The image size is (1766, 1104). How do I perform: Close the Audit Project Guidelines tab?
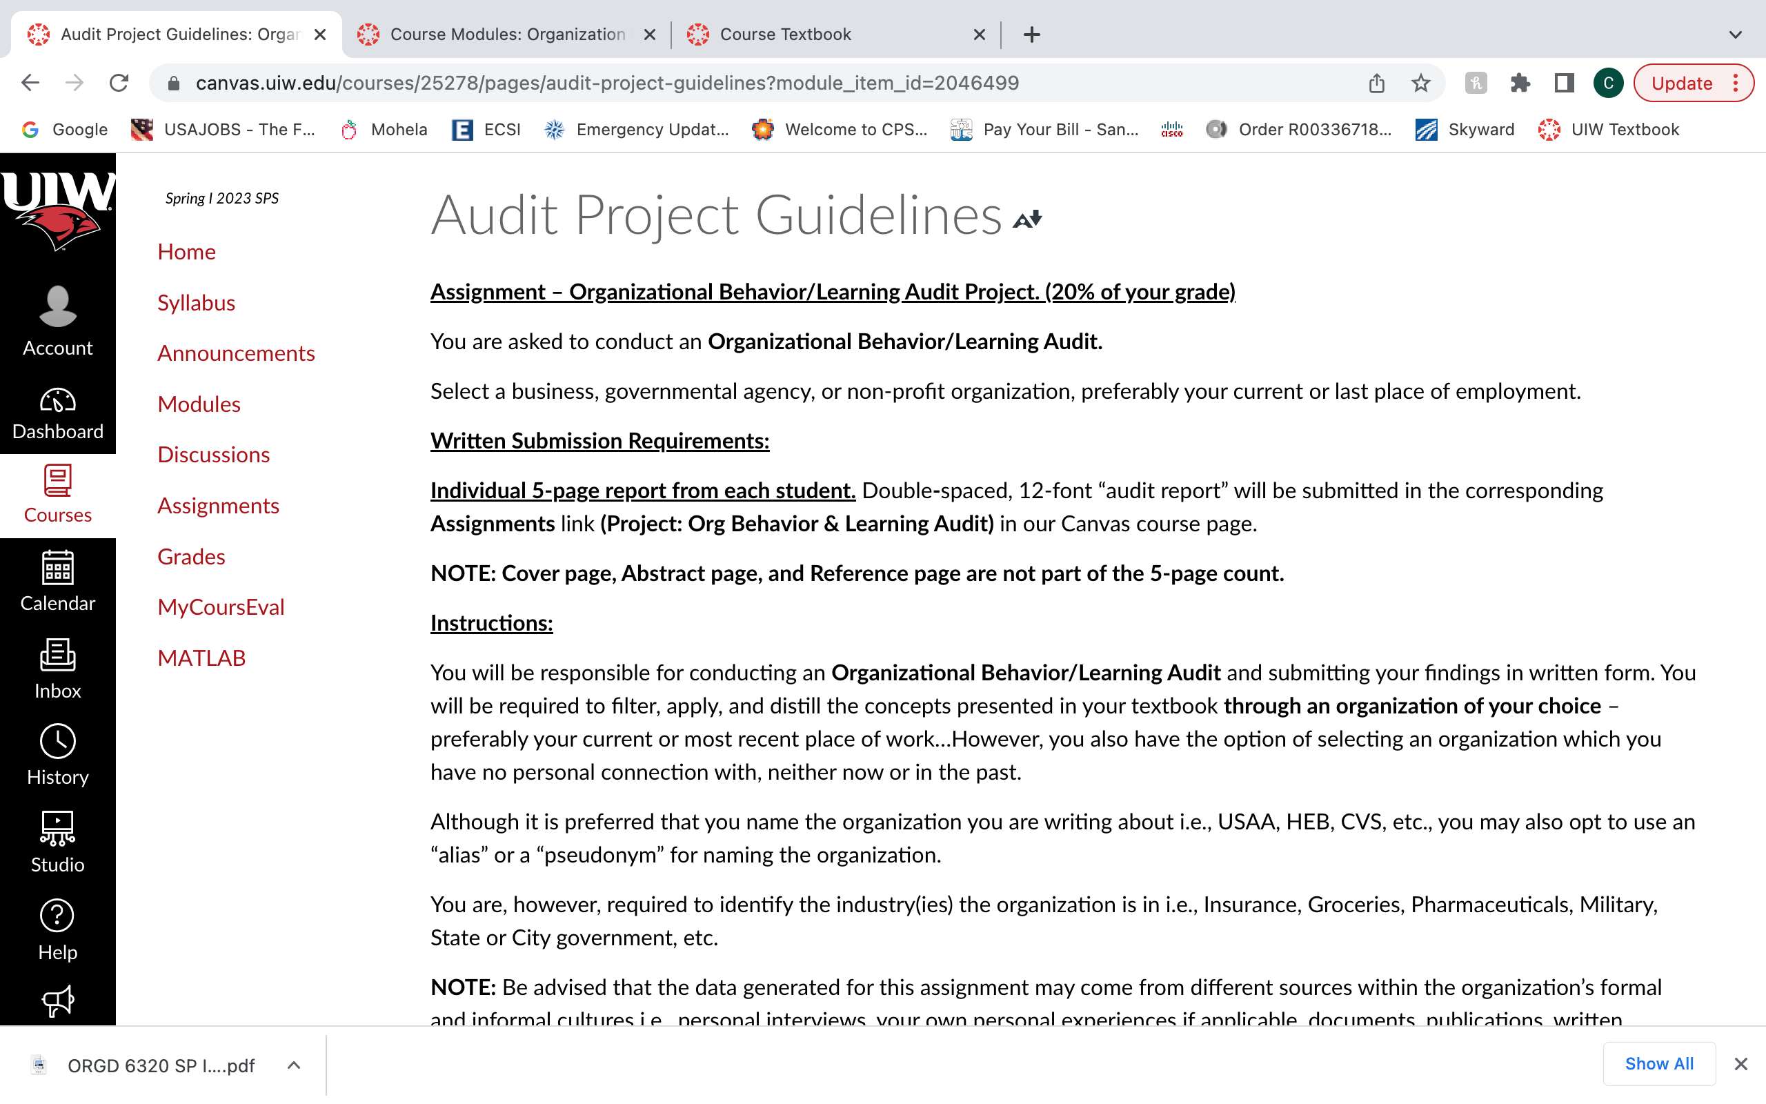(x=319, y=34)
